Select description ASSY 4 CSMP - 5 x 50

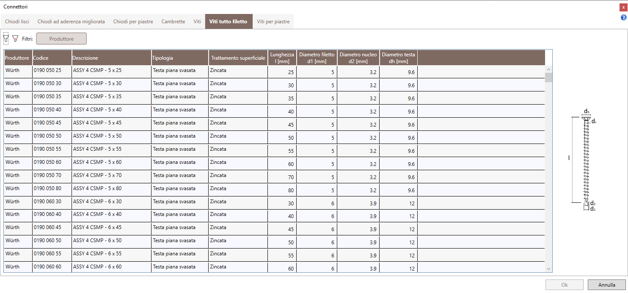[112, 137]
